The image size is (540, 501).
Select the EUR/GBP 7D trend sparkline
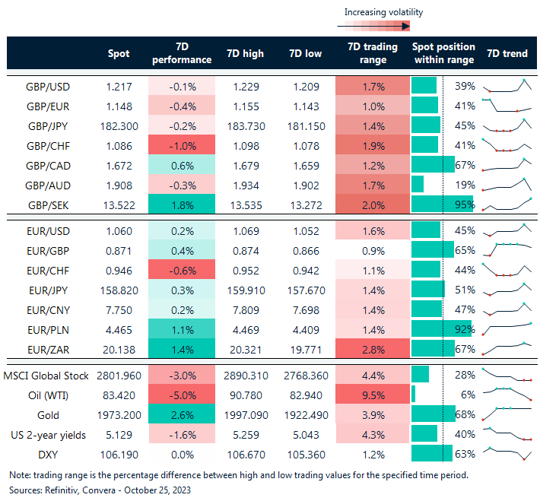point(507,249)
